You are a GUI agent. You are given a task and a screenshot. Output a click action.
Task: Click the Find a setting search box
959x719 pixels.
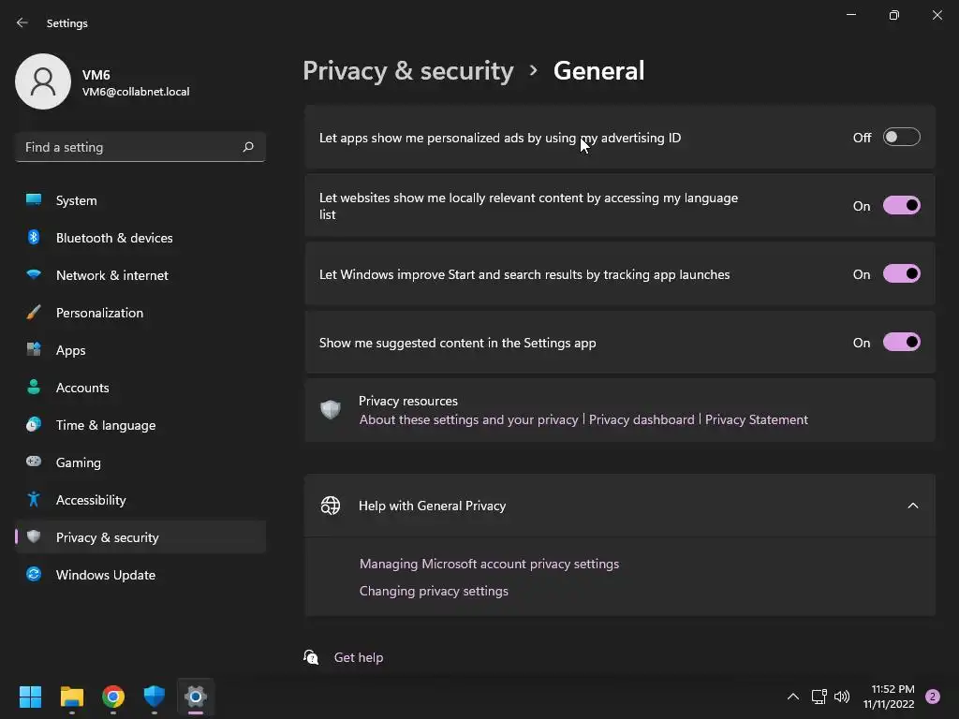(x=129, y=147)
